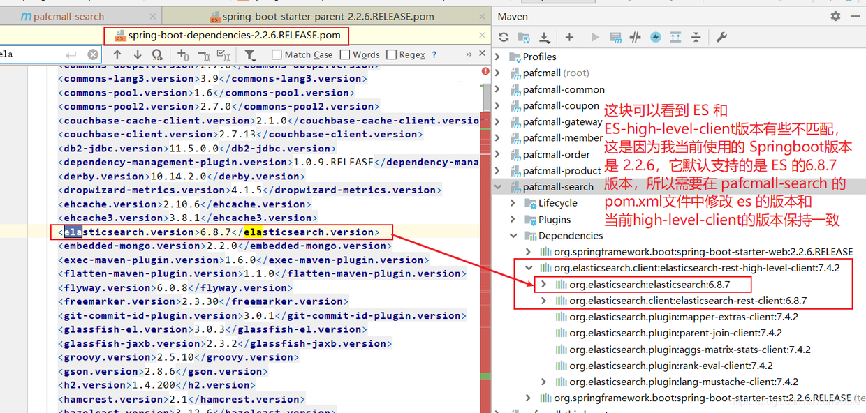The image size is (866, 413).
Task: Select spring-boot-dependencies-2.2.6.RELEASE.pom tab
Action: point(234,35)
